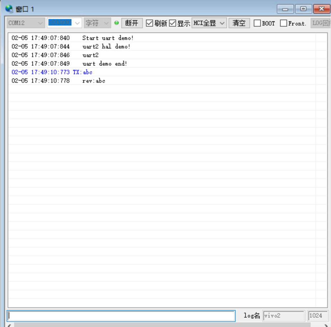Click the 窗口 1 window title bar
This screenshot has width=331, height=327.
point(143,8)
